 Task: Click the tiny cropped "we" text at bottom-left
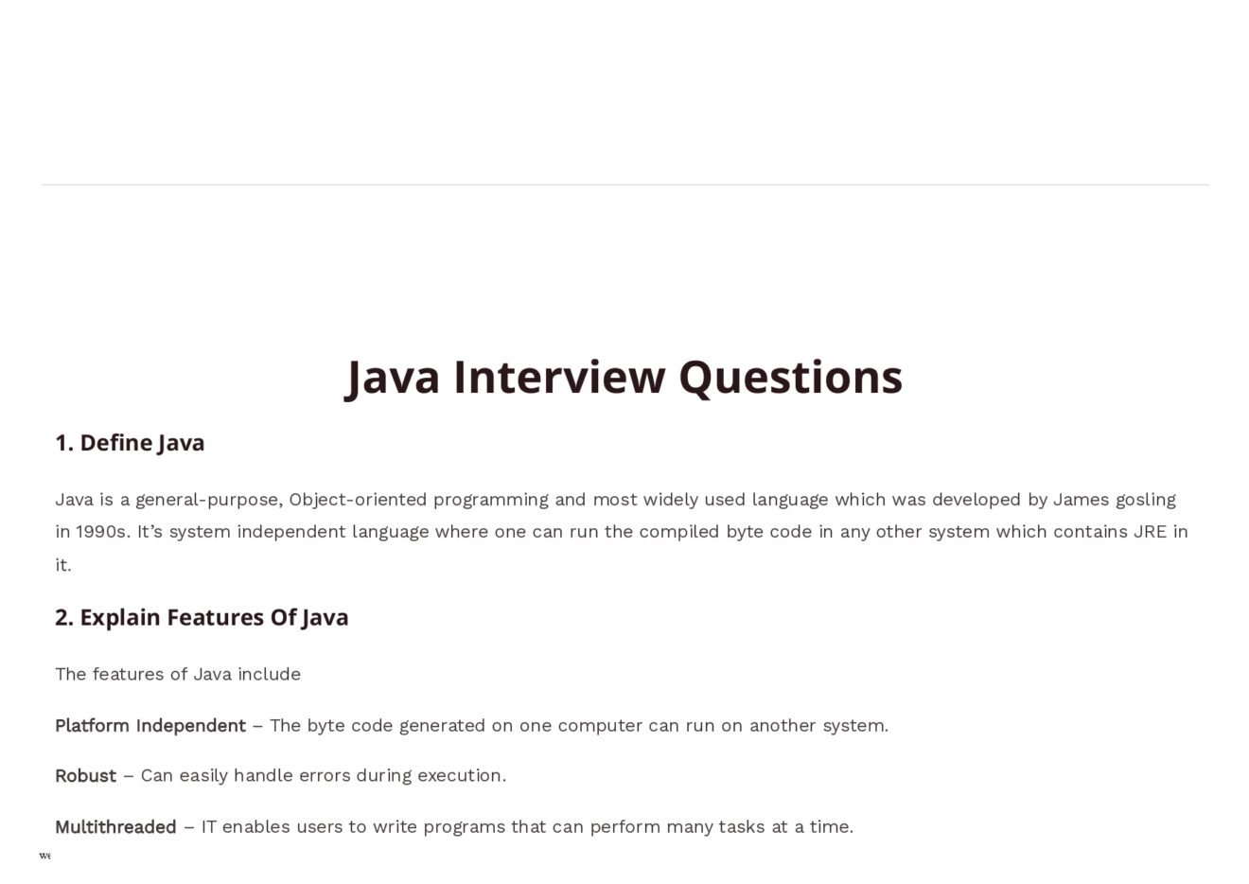click(x=44, y=856)
